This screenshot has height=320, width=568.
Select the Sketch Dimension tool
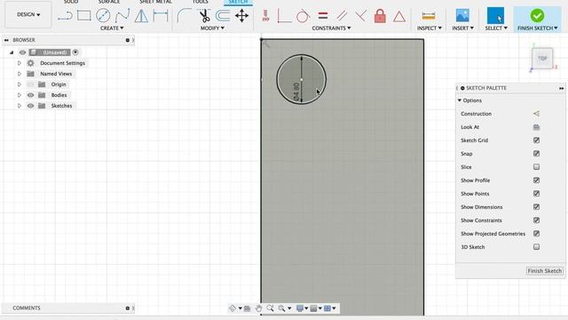(161, 16)
